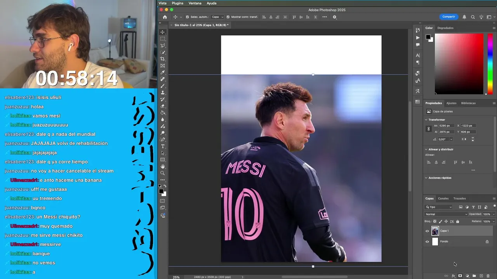Toggle the Selec. autom. checkbox
497x279 pixels.
coord(188,17)
